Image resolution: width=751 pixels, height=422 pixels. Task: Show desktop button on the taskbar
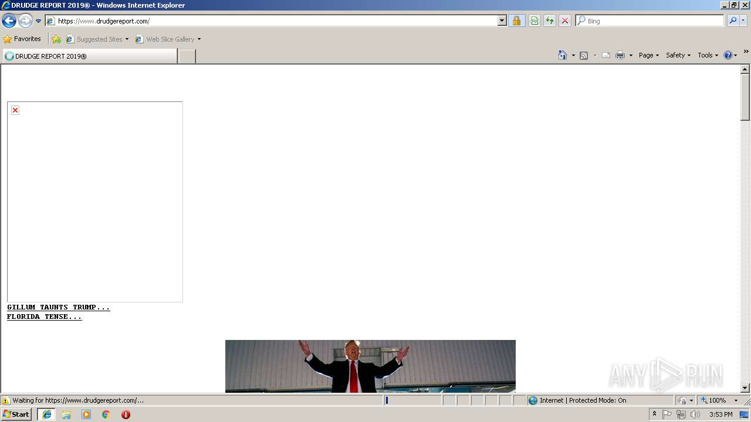coord(745,414)
